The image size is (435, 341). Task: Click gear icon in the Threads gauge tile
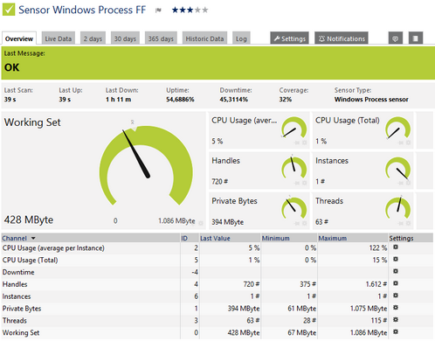coord(408,223)
